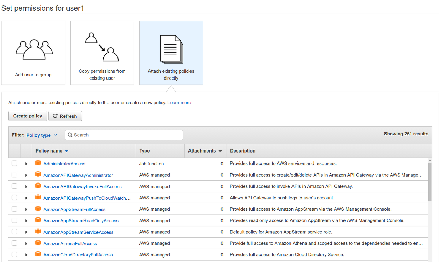The image size is (441, 262).
Task: Click the two-person copy permissions icon
Action: (102, 47)
